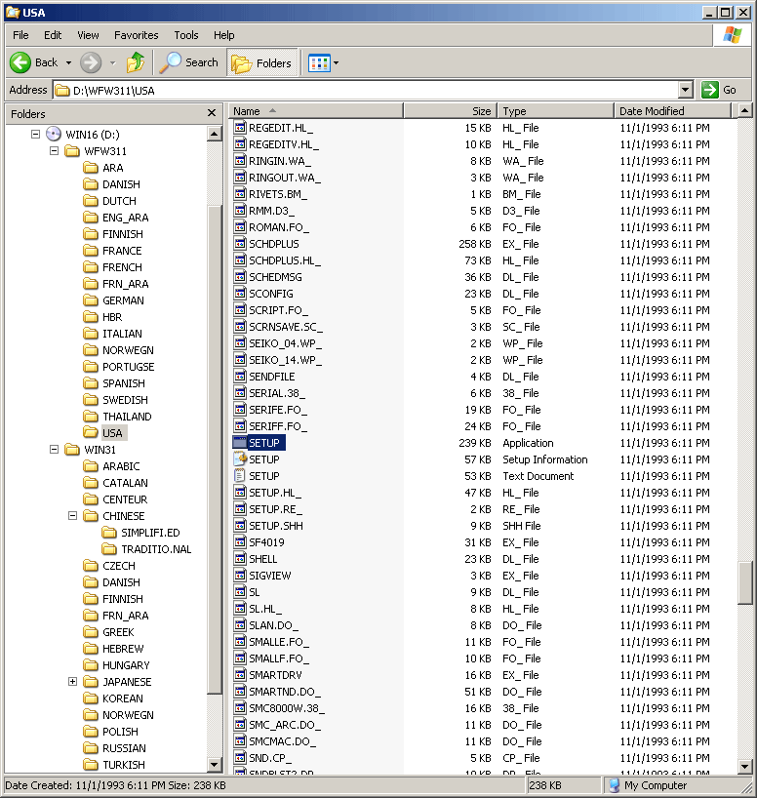The height and width of the screenshot is (798, 757).
Task: Select the SMC8000W.38_ file icon
Action: [x=240, y=708]
